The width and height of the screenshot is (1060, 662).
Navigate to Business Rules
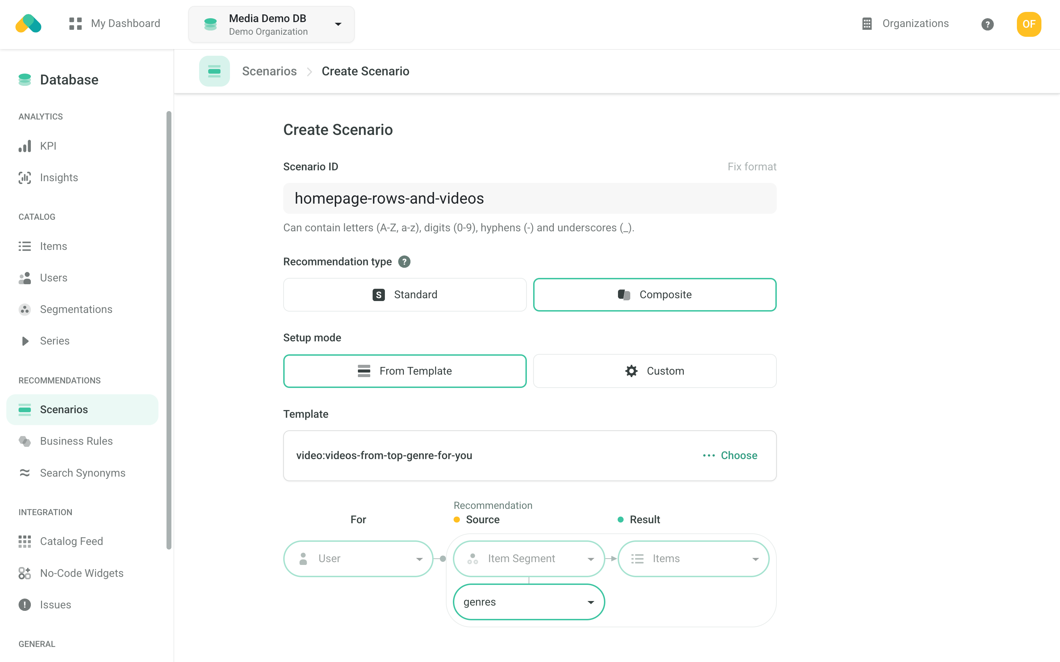coord(76,441)
